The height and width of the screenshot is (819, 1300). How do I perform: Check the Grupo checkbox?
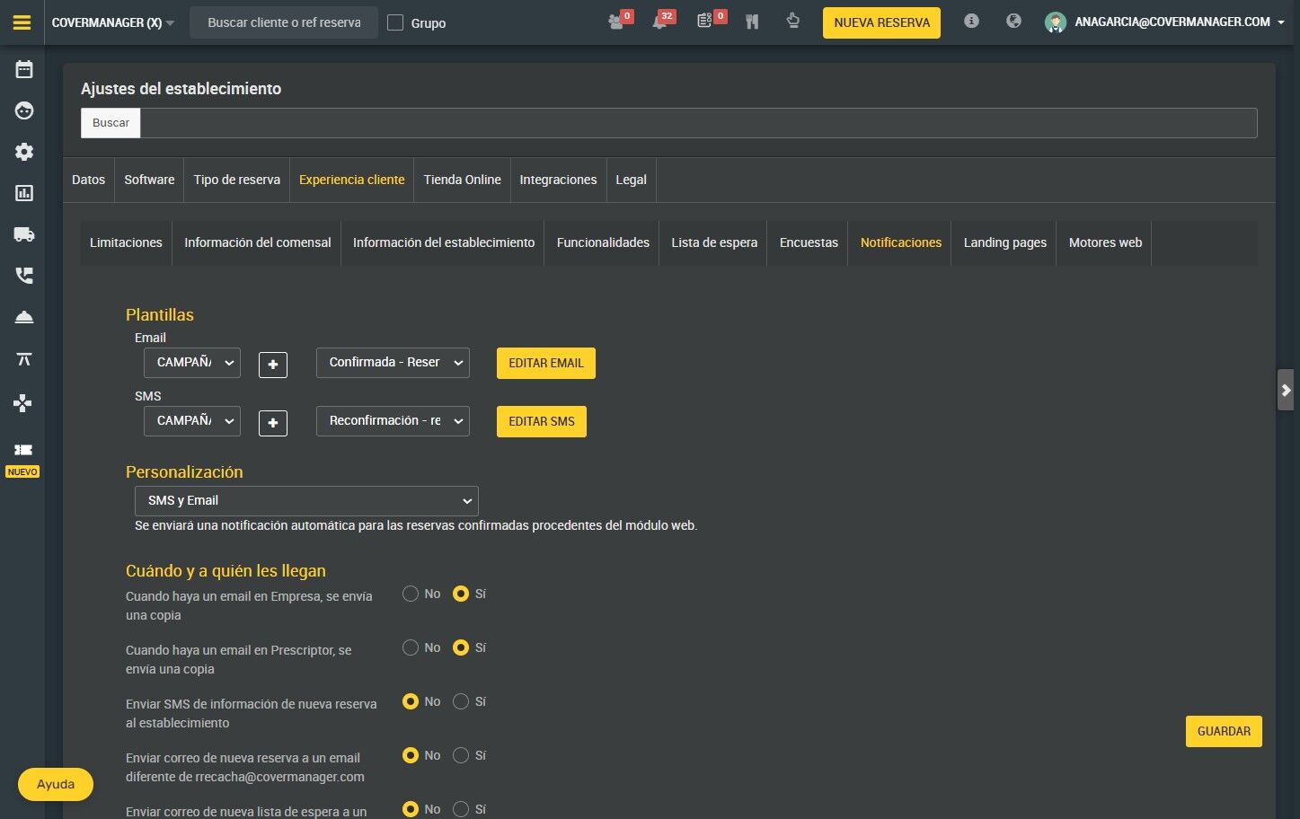395,22
